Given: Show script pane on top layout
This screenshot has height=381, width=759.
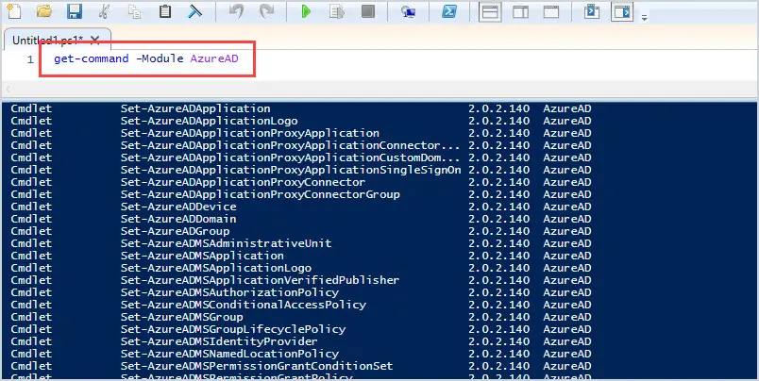Looking at the screenshot, I should [x=490, y=11].
